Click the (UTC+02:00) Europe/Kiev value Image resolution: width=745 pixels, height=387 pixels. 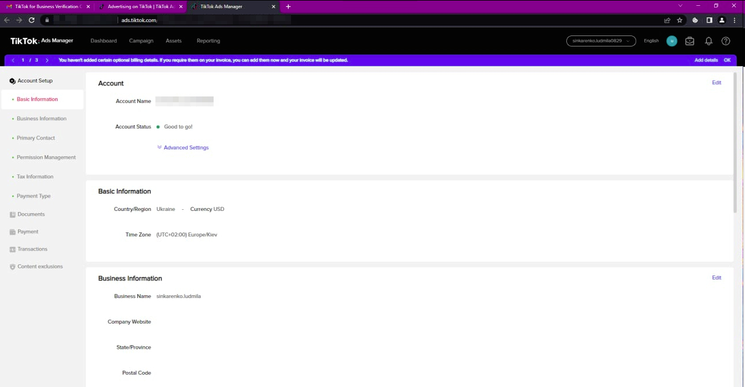tap(187, 235)
